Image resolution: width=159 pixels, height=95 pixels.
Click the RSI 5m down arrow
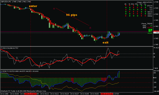coord(141,8)
